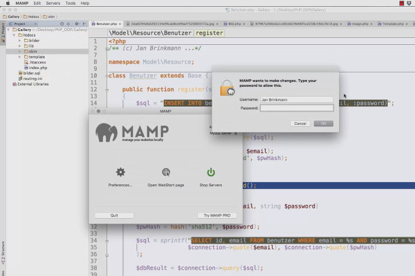The width and height of the screenshot is (415, 276).
Task: Click fold marker at line 12 function
Action: (107, 90)
